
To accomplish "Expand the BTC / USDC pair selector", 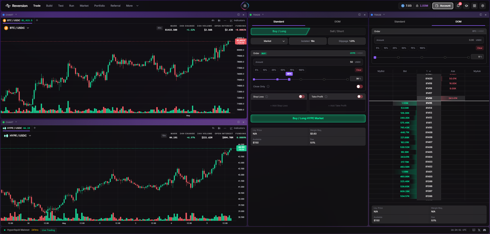I will pyautogui.click(x=17, y=28).
